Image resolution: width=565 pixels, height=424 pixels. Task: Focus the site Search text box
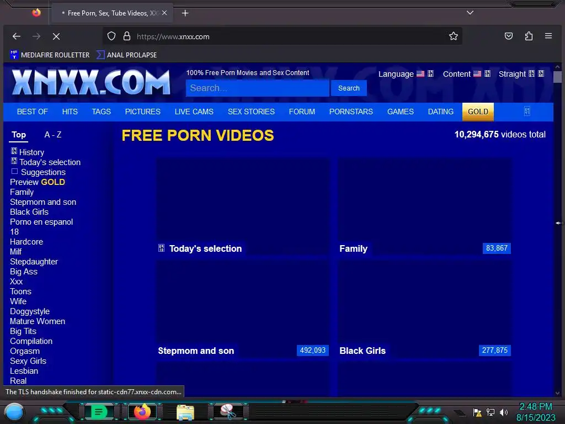click(257, 88)
